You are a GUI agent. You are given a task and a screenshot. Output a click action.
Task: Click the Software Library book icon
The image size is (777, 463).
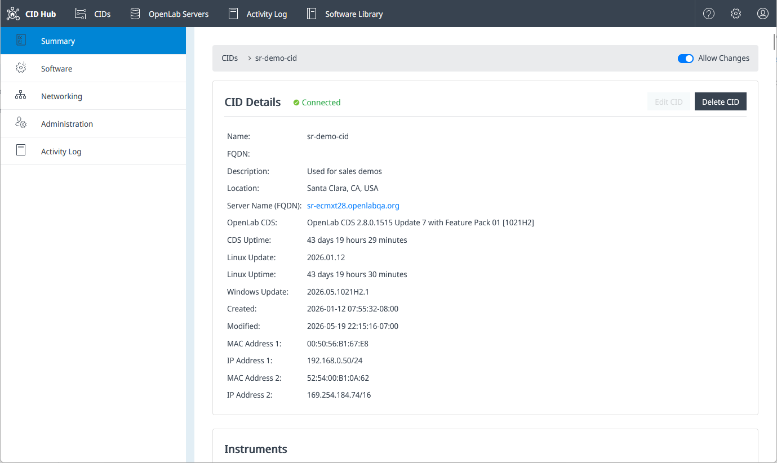[x=312, y=14]
